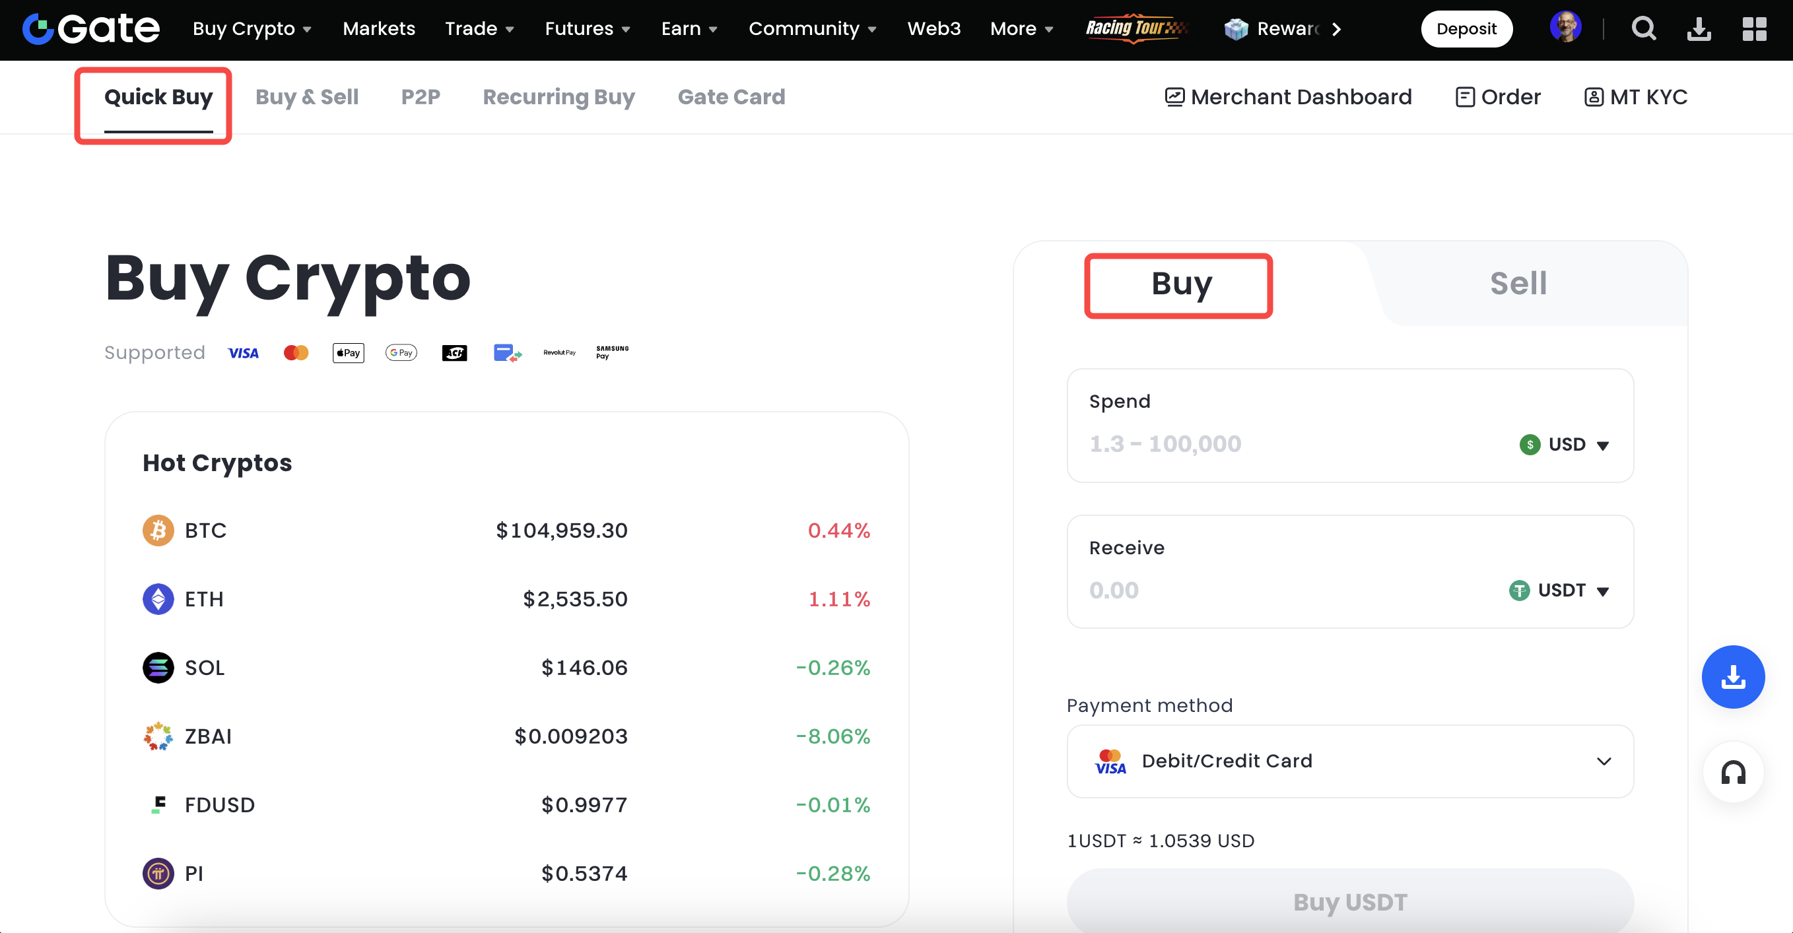
Task: Go to the P2P tab
Action: pos(421,97)
